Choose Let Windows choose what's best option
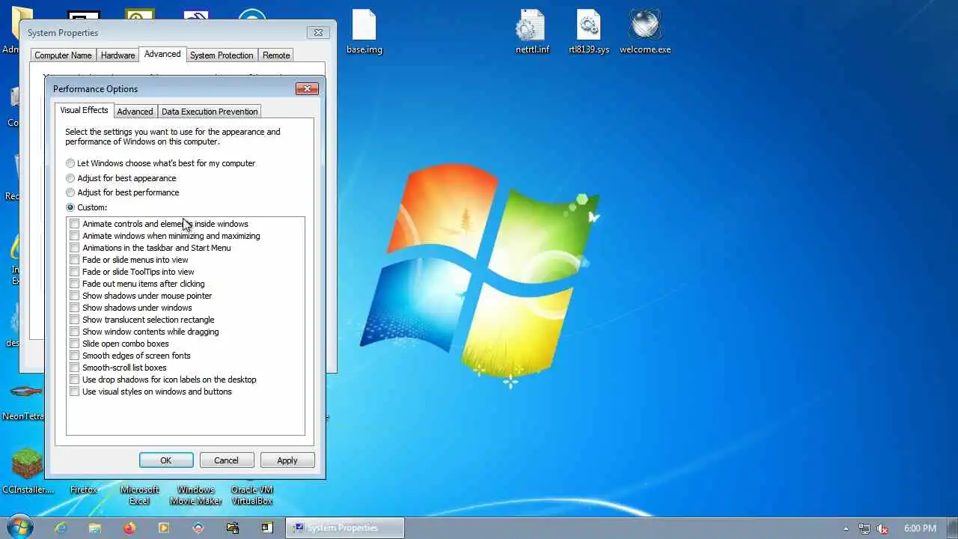 161,163
